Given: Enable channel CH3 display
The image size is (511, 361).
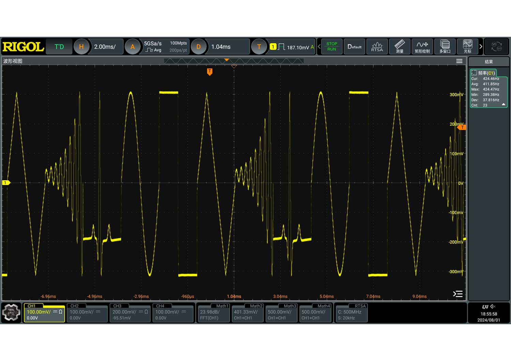Looking at the screenshot, I should click(x=130, y=313).
